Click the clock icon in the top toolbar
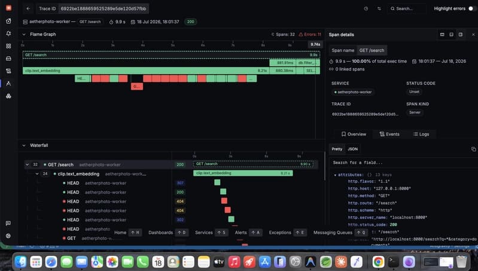This screenshot has width=478, height=271. pos(366,8)
